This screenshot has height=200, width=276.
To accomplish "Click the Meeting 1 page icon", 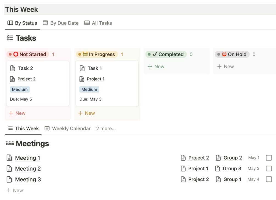I will coord(9,158).
